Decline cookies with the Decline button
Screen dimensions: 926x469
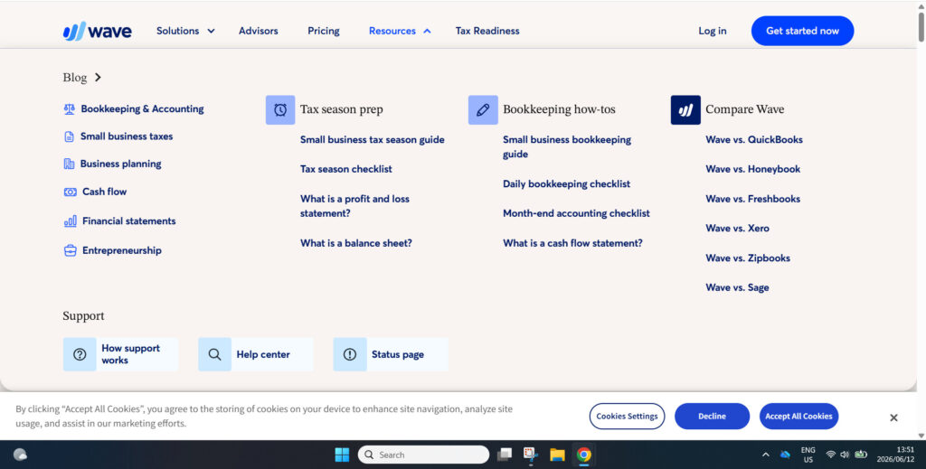pos(713,417)
